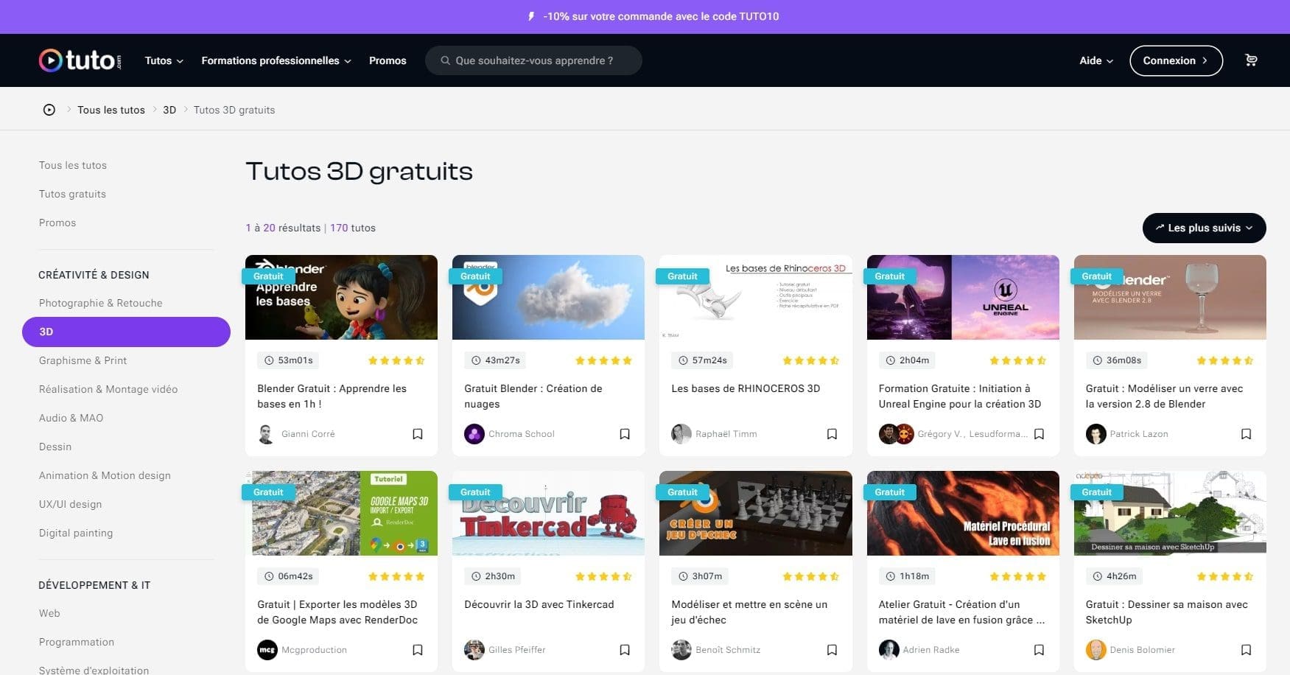
Task: Open the Tinkercad tutorial thumbnail
Action: click(548, 513)
